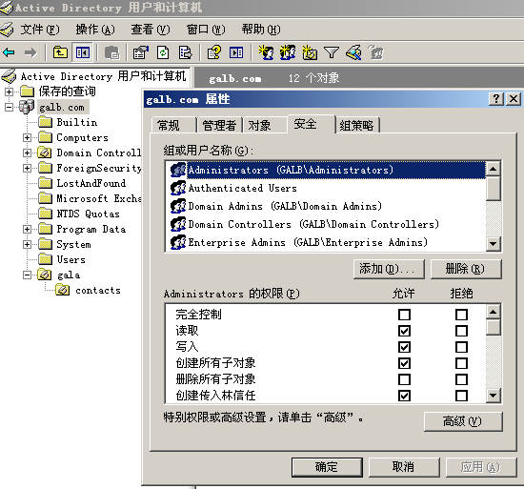Click the Forward arrow toolbar icon
Viewport: 524px width, 489px height.
pos(30,52)
